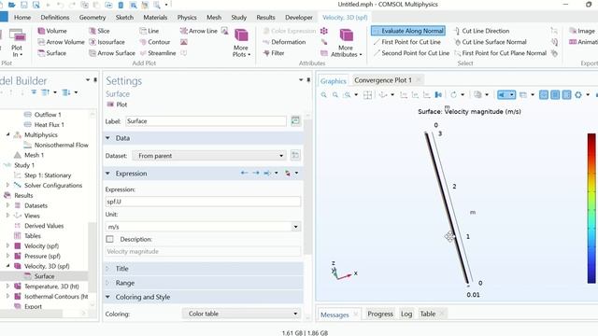Viewport: 598px width, 336px height.
Task: Select the Export node in the tree
Action: (x=28, y=306)
